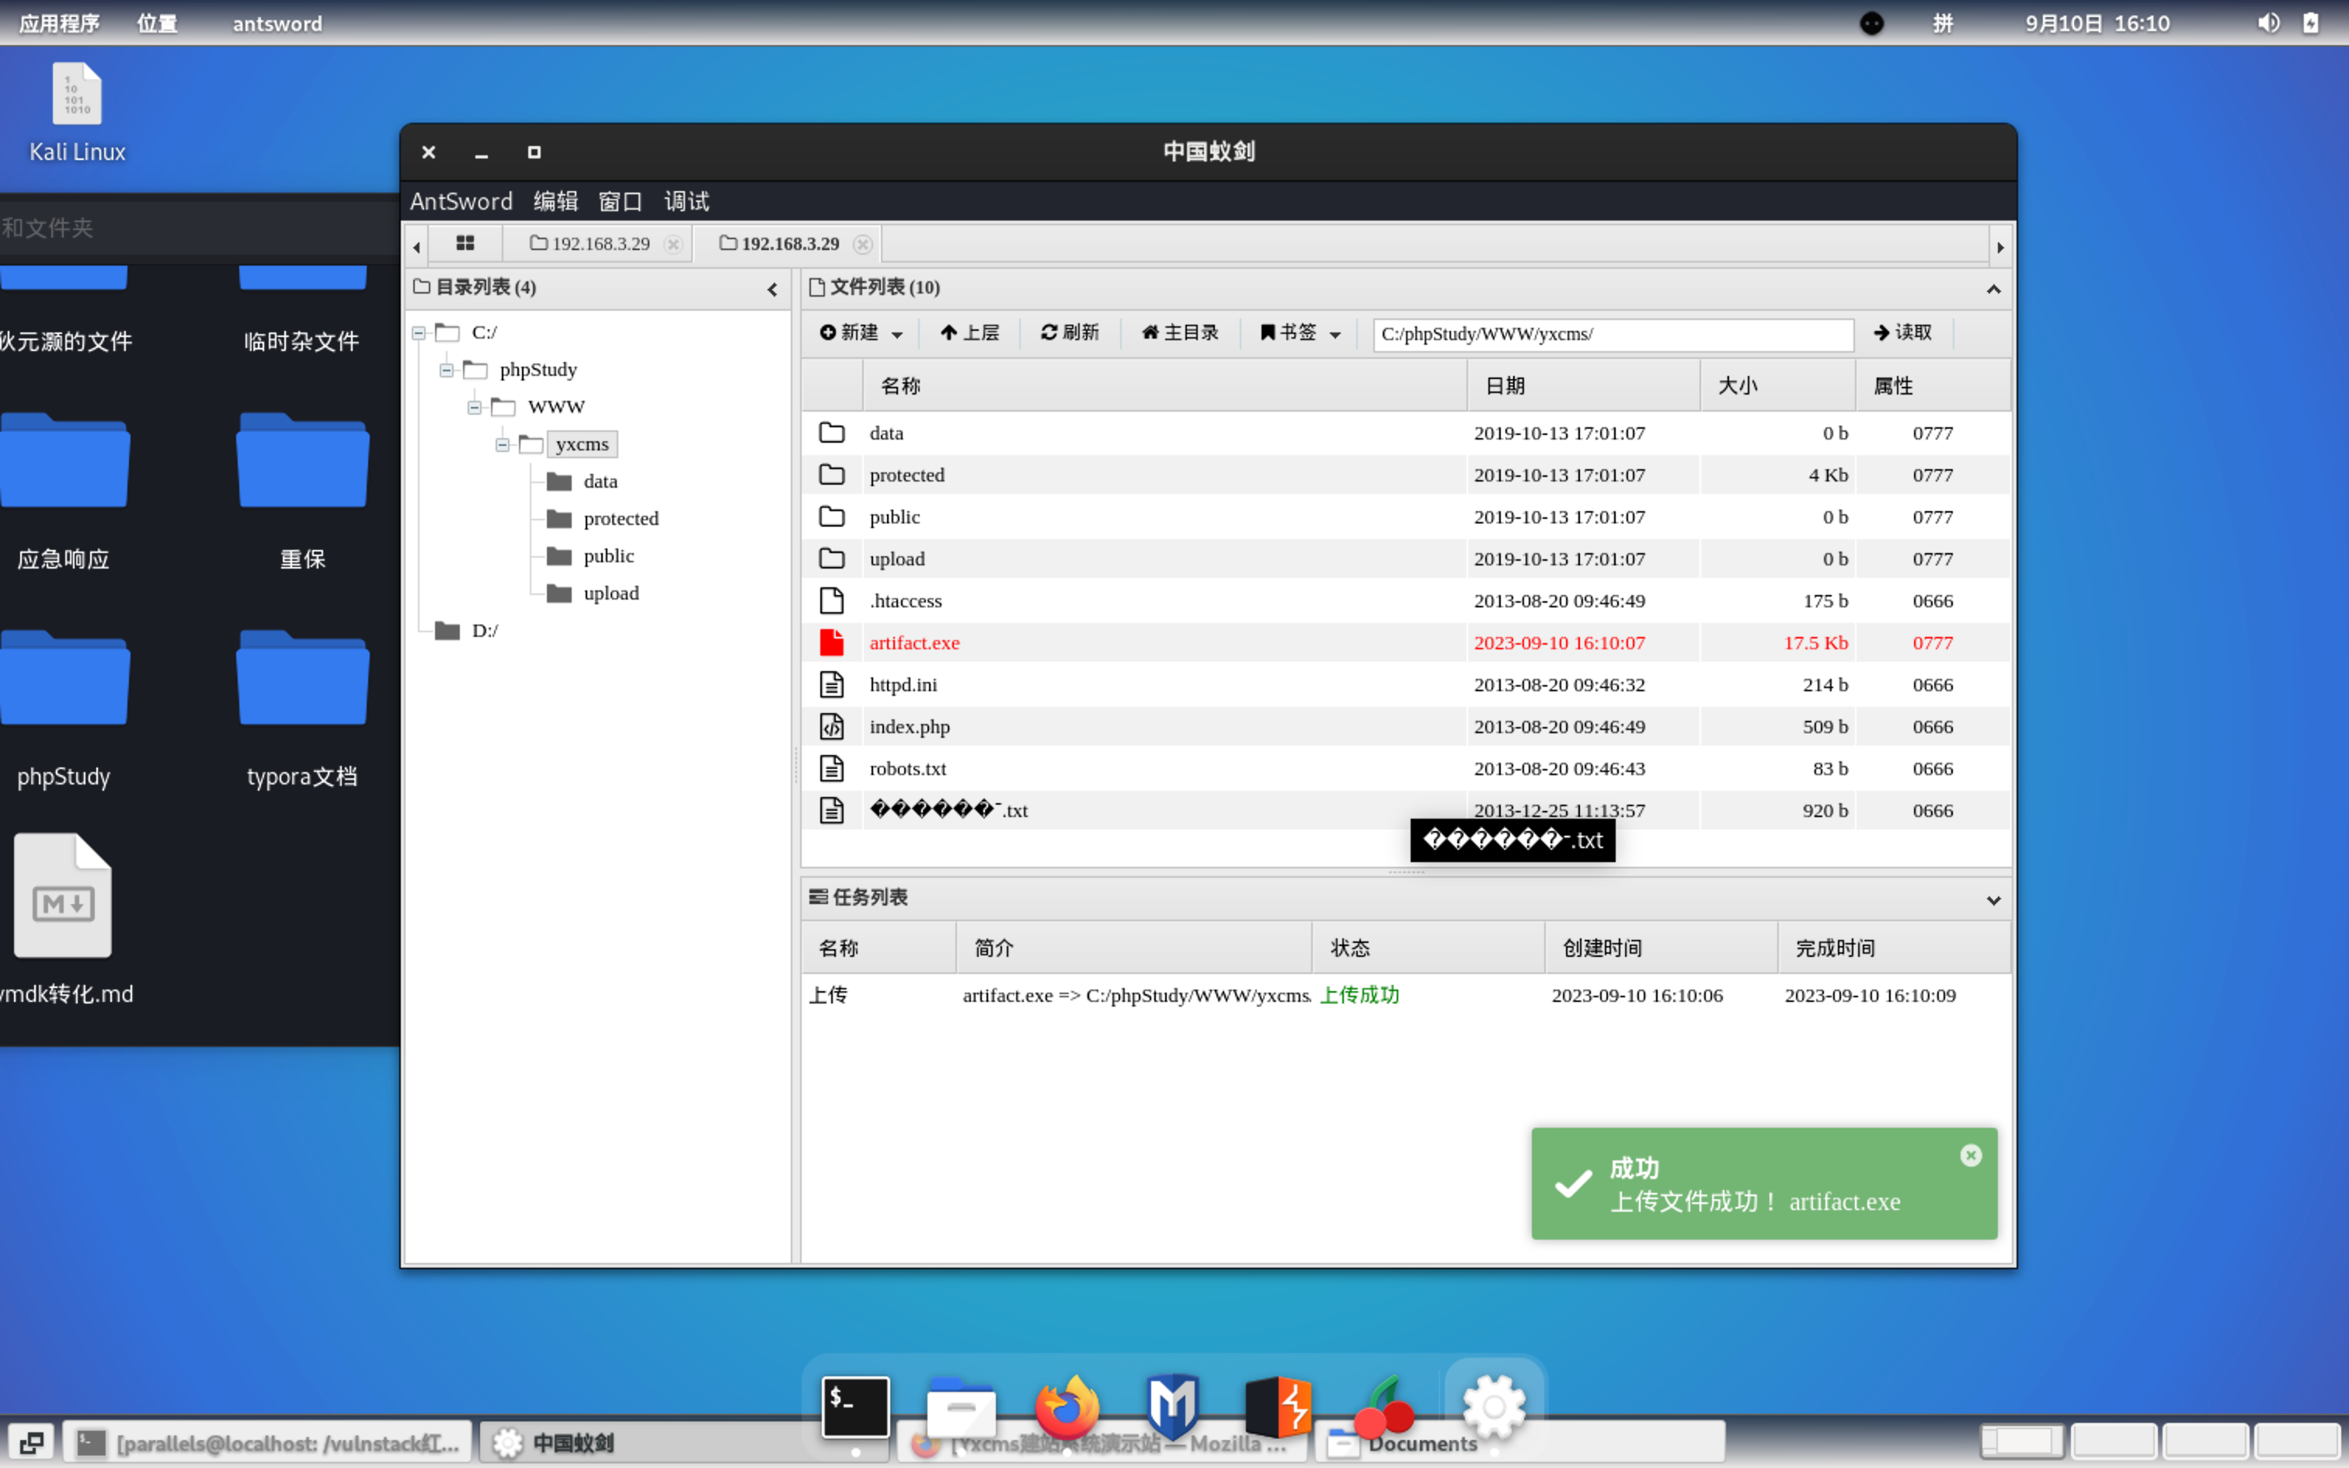Screen dimensions: 2349x1468
Task: Click the volume icon in top bar
Action: click(2267, 23)
